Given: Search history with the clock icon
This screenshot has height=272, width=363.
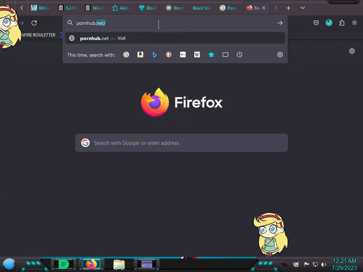Looking at the screenshot, I should point(239,55).
